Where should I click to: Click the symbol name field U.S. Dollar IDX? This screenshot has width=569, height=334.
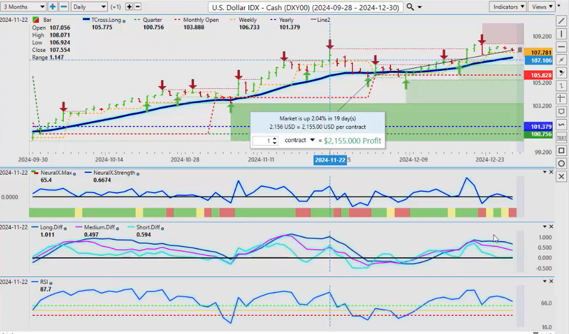tap(305, 7)
